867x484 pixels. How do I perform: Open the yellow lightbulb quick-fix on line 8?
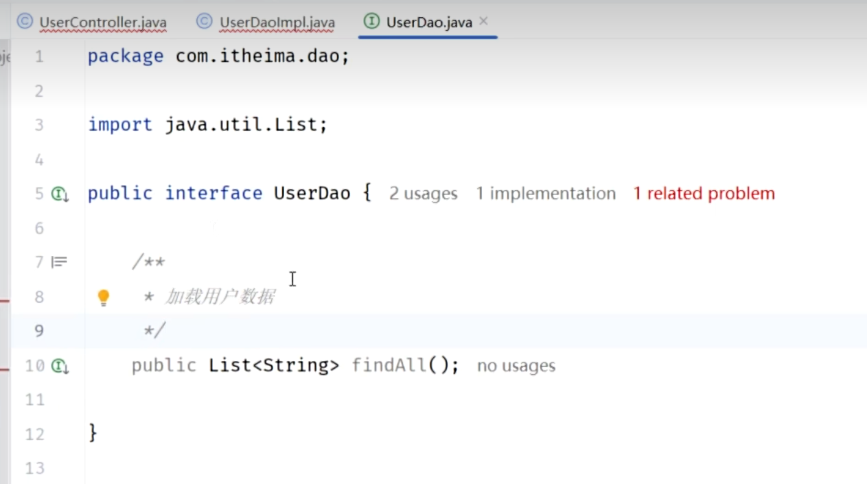(103, 297)
